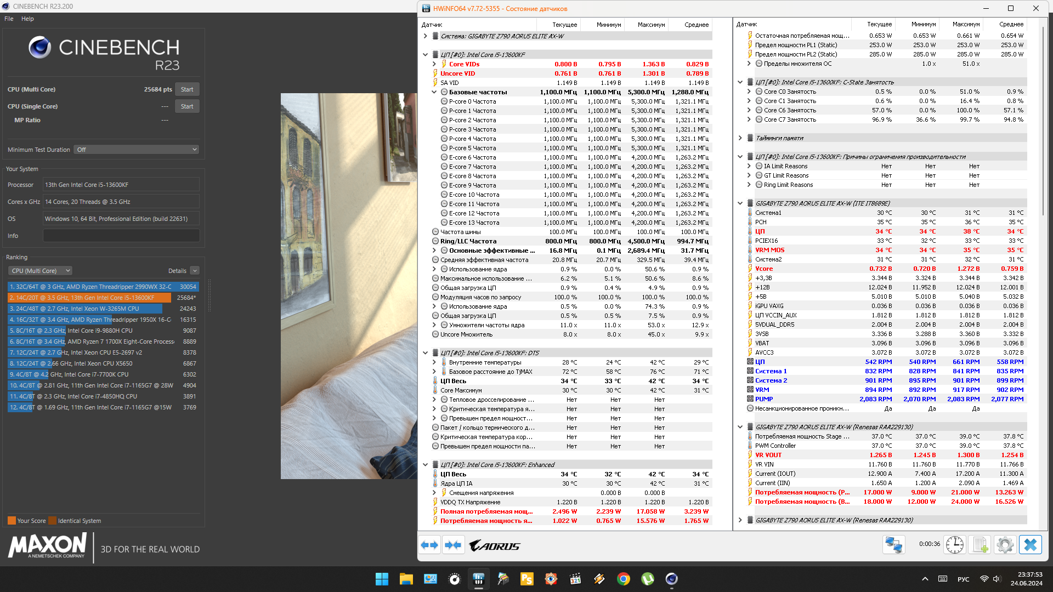This screenshot has height=592, width=1053.
Task: Click the collapse columns arrows icon in HWiNFO
Action: (453, 545)
